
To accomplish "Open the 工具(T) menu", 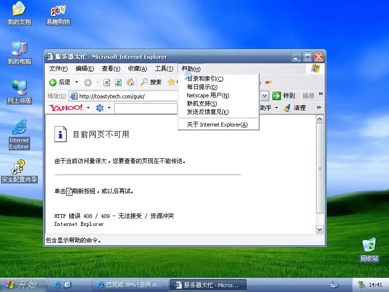I will click(164, 69).
